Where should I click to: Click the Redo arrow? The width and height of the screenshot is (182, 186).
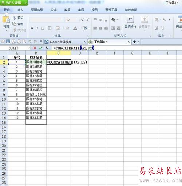coord(35,41)
